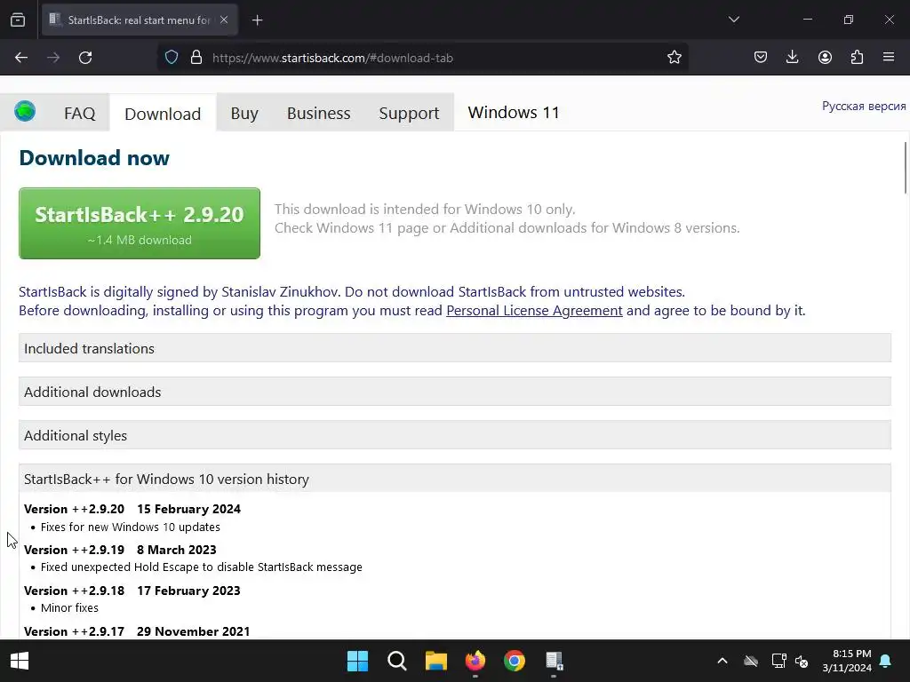Open the Personal License Agreement link
910x682 pixels.
click(x=534, y=311)
